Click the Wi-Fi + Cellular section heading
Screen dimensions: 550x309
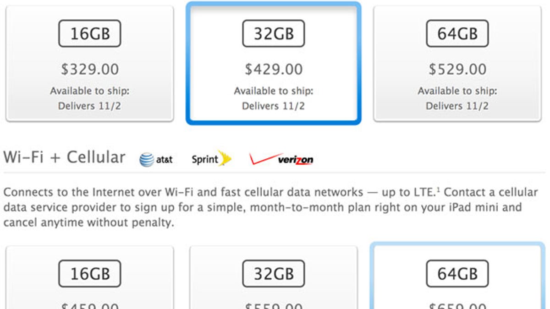(64, 157)
